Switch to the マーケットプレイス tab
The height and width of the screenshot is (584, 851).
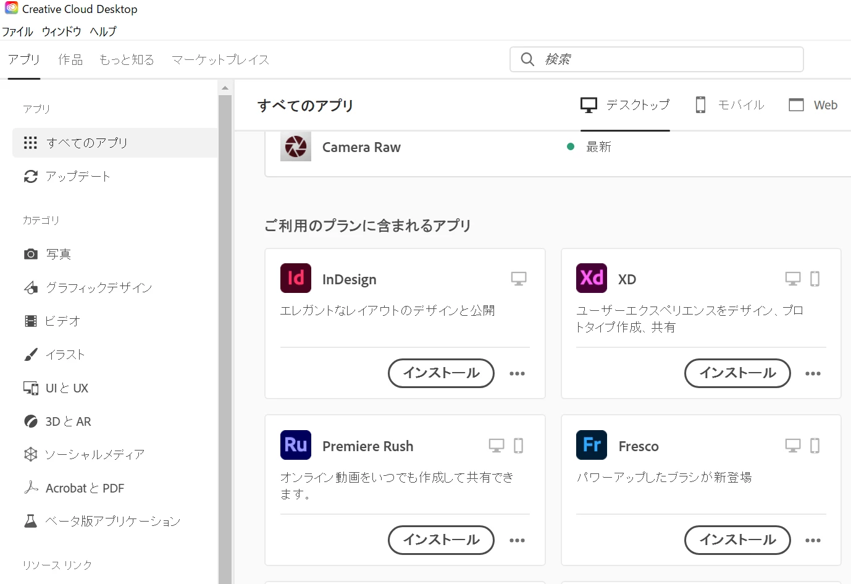220,59
